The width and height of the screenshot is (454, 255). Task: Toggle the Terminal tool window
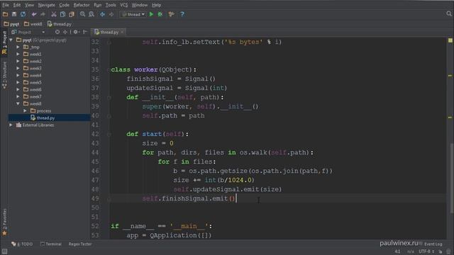[50, 244]
